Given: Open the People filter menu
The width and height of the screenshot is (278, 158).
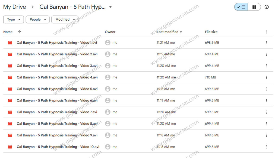Looking at the screenshot, I should pyautogui.click(x=37, y=19).
